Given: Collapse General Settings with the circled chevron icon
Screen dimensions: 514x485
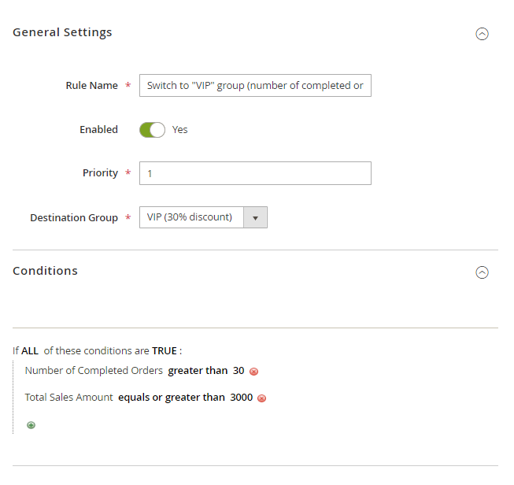Looking at the screenshot, I should tap(483, 34).
